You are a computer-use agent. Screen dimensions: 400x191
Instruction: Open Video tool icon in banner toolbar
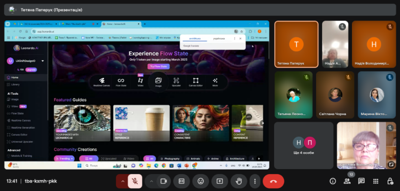pos(140,82)
